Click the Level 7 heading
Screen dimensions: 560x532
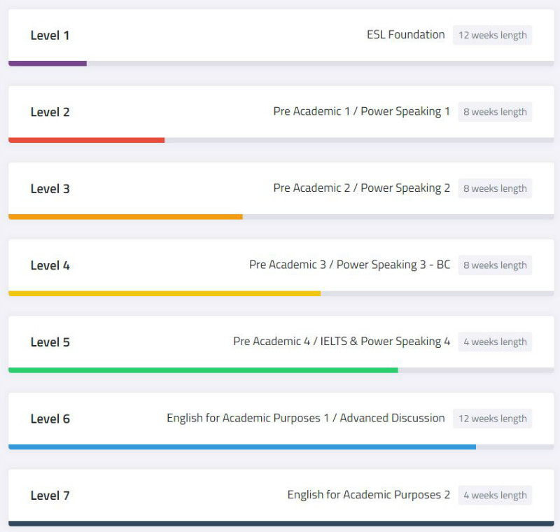[x=50, y=496]
